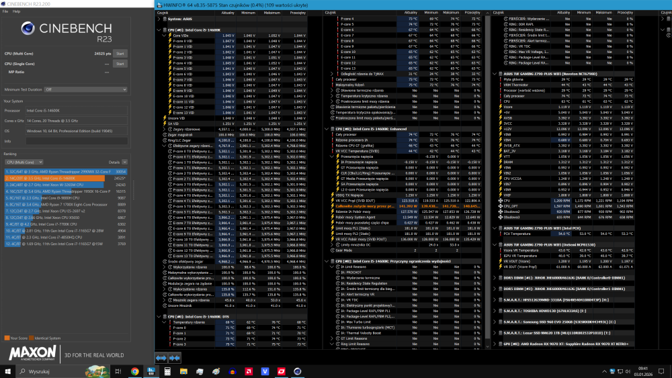Start the CPU (Multi Core) benchmark
The width and height of the screenshot is (672, 378).
point(120,53)
